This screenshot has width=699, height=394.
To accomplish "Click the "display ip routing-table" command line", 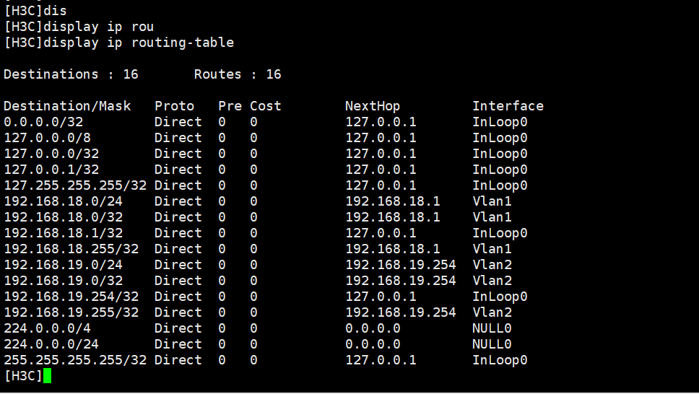I will pos(118,43).
